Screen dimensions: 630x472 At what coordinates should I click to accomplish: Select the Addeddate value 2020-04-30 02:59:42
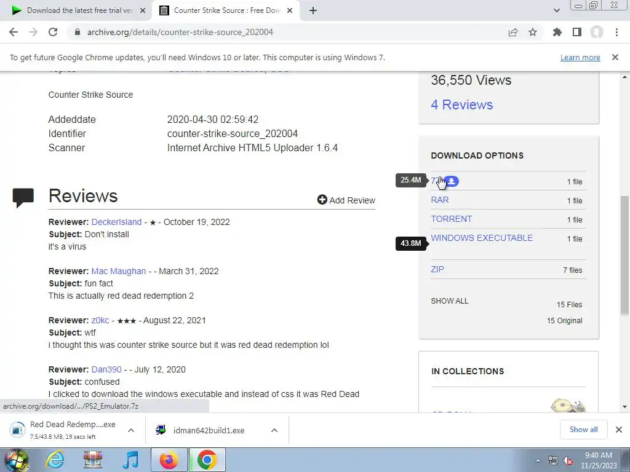213,120
